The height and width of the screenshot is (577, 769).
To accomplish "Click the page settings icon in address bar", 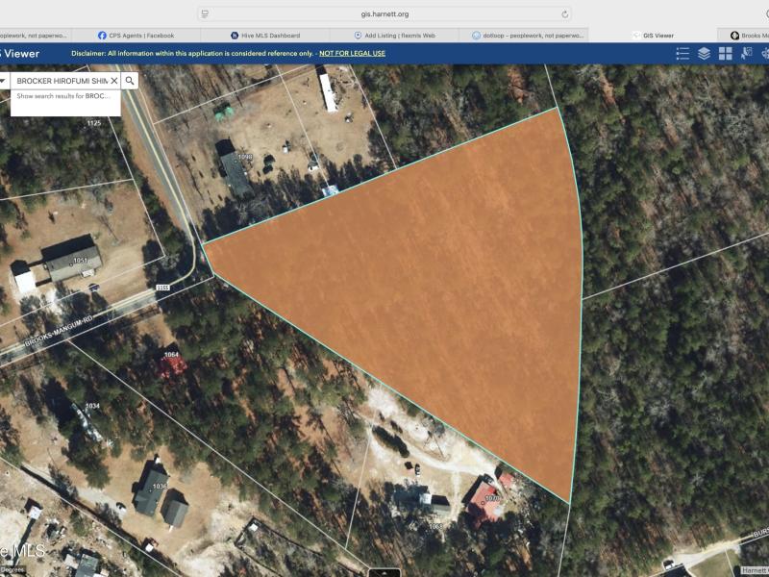I will (206, 14).
